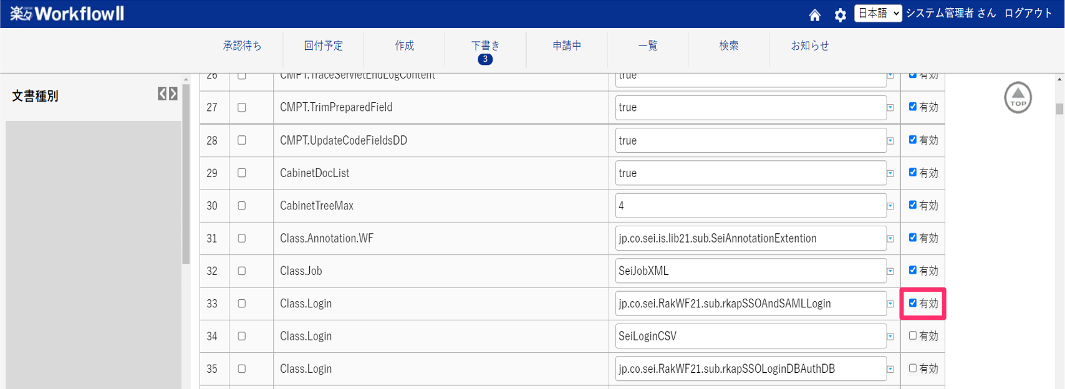
Task: Click the CabinetDocList key name
Action: click(314, 173)
